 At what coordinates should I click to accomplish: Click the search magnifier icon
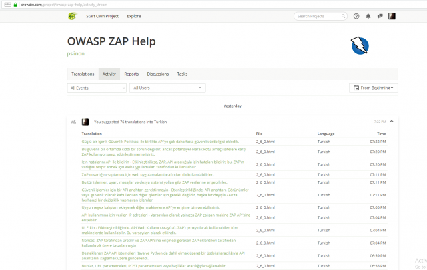(x=343, y=16)
